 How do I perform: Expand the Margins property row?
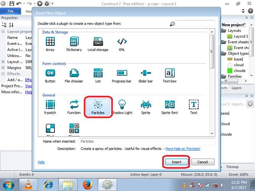(3, 67)
